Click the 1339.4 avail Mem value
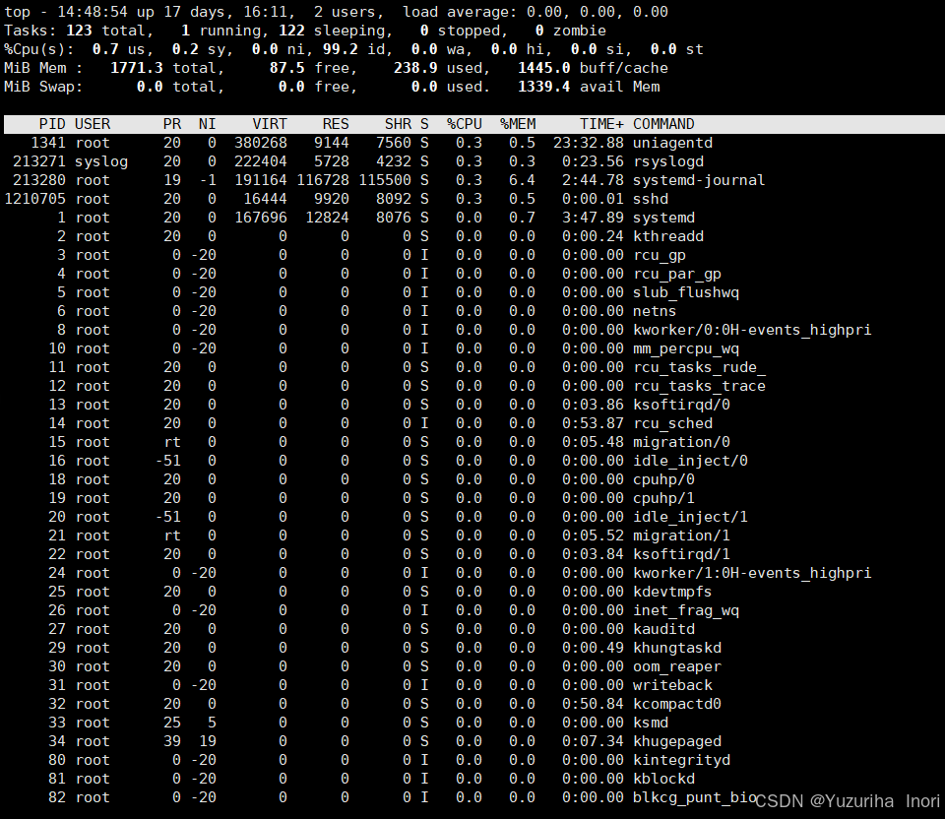This screenshot has height=819, width=945. pyautogui.click(x=544, y=87)
